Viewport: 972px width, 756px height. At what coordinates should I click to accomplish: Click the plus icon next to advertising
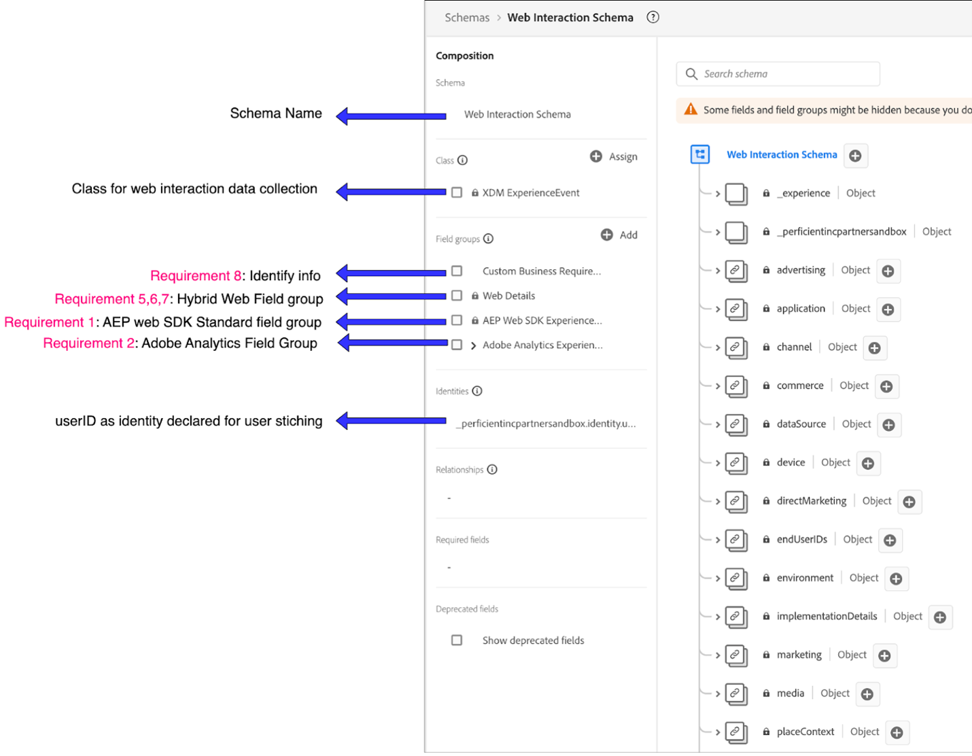888,271
